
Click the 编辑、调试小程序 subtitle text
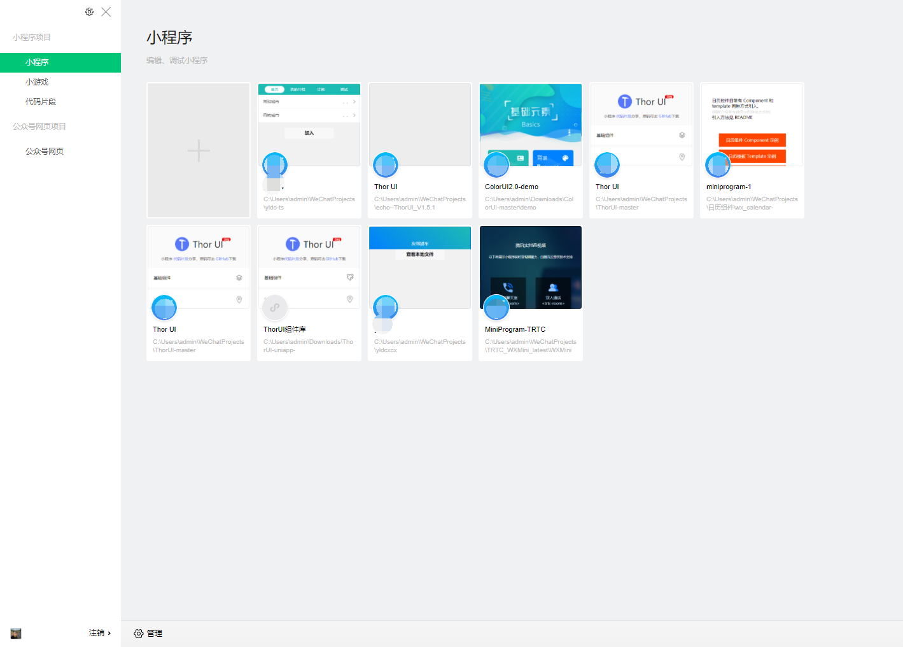coord(177,60)
